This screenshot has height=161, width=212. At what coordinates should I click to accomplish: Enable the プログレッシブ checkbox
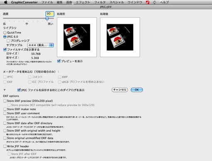(8, 41)
